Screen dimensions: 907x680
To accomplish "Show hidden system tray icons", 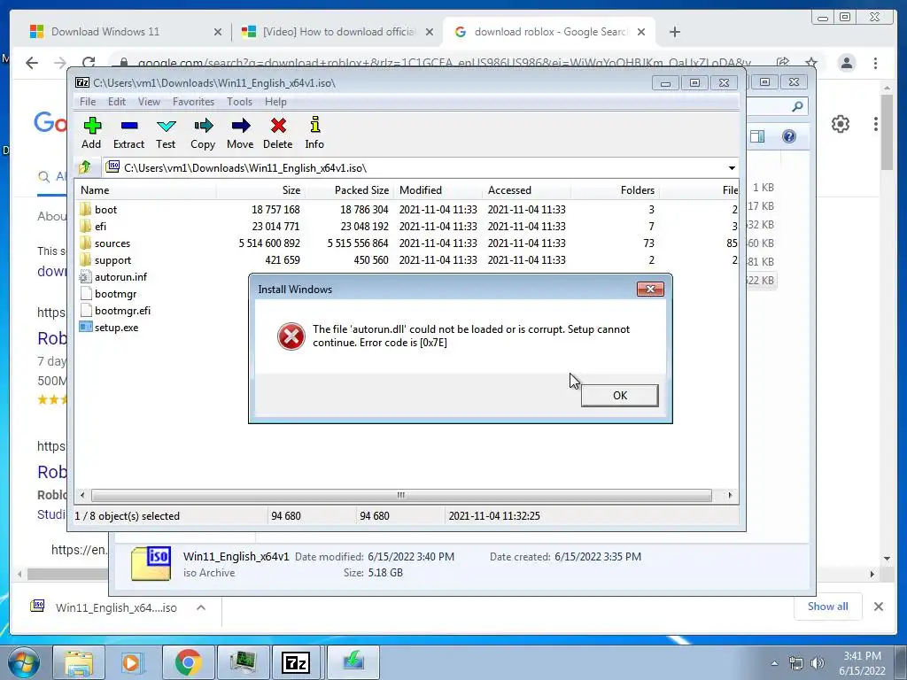I will point(774,663).
